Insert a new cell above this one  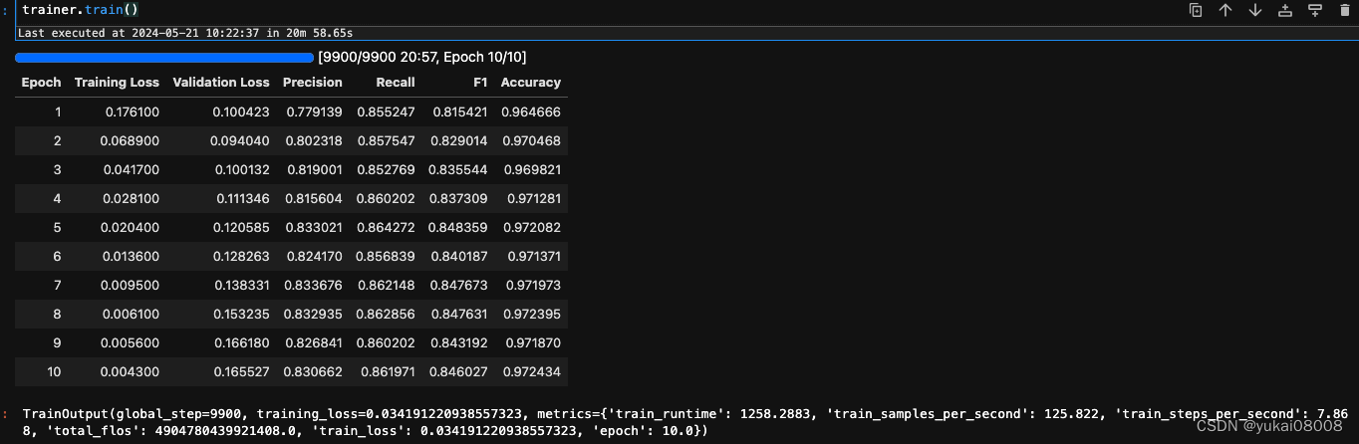click(1285, 10)
